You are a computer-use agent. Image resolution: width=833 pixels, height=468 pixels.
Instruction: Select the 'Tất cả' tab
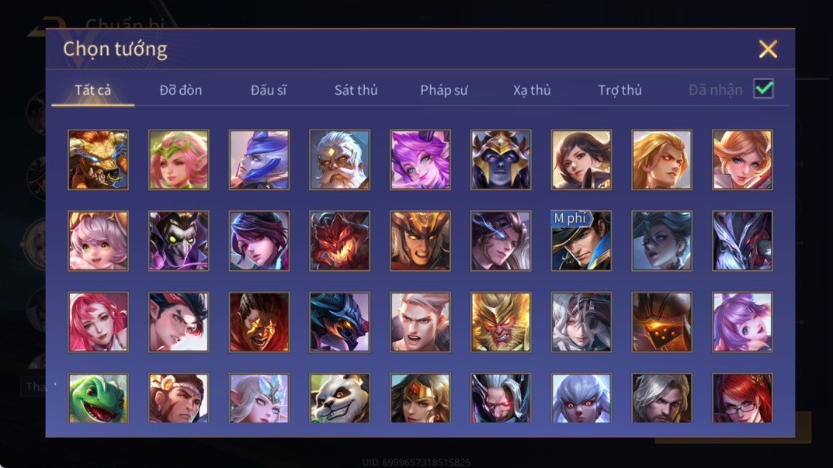click(93, 90)
